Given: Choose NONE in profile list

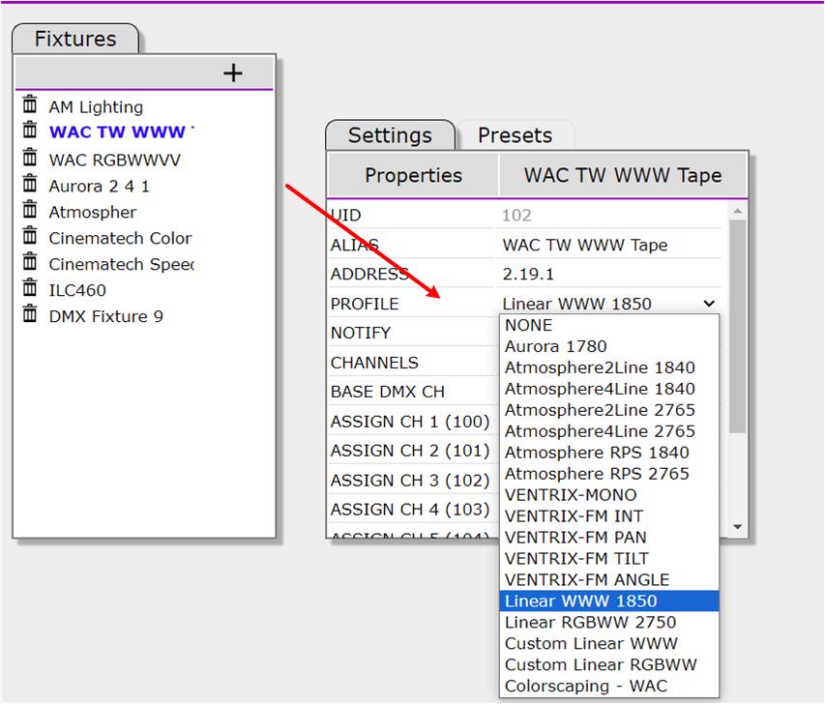Looking at the screenshot, I should [608, 325].
